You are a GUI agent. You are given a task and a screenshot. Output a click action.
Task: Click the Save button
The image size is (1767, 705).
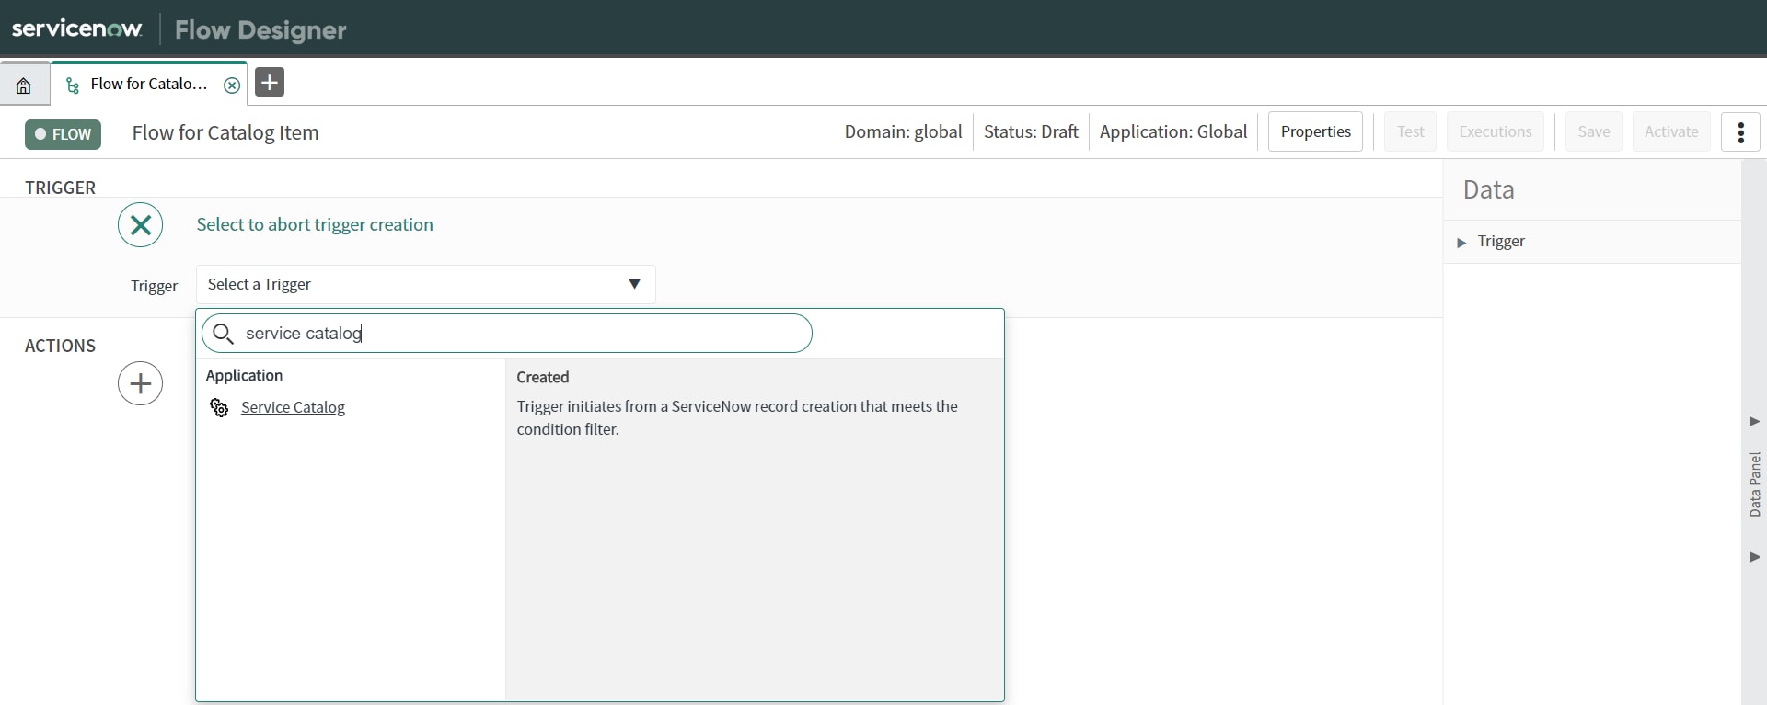[1594, 131]
